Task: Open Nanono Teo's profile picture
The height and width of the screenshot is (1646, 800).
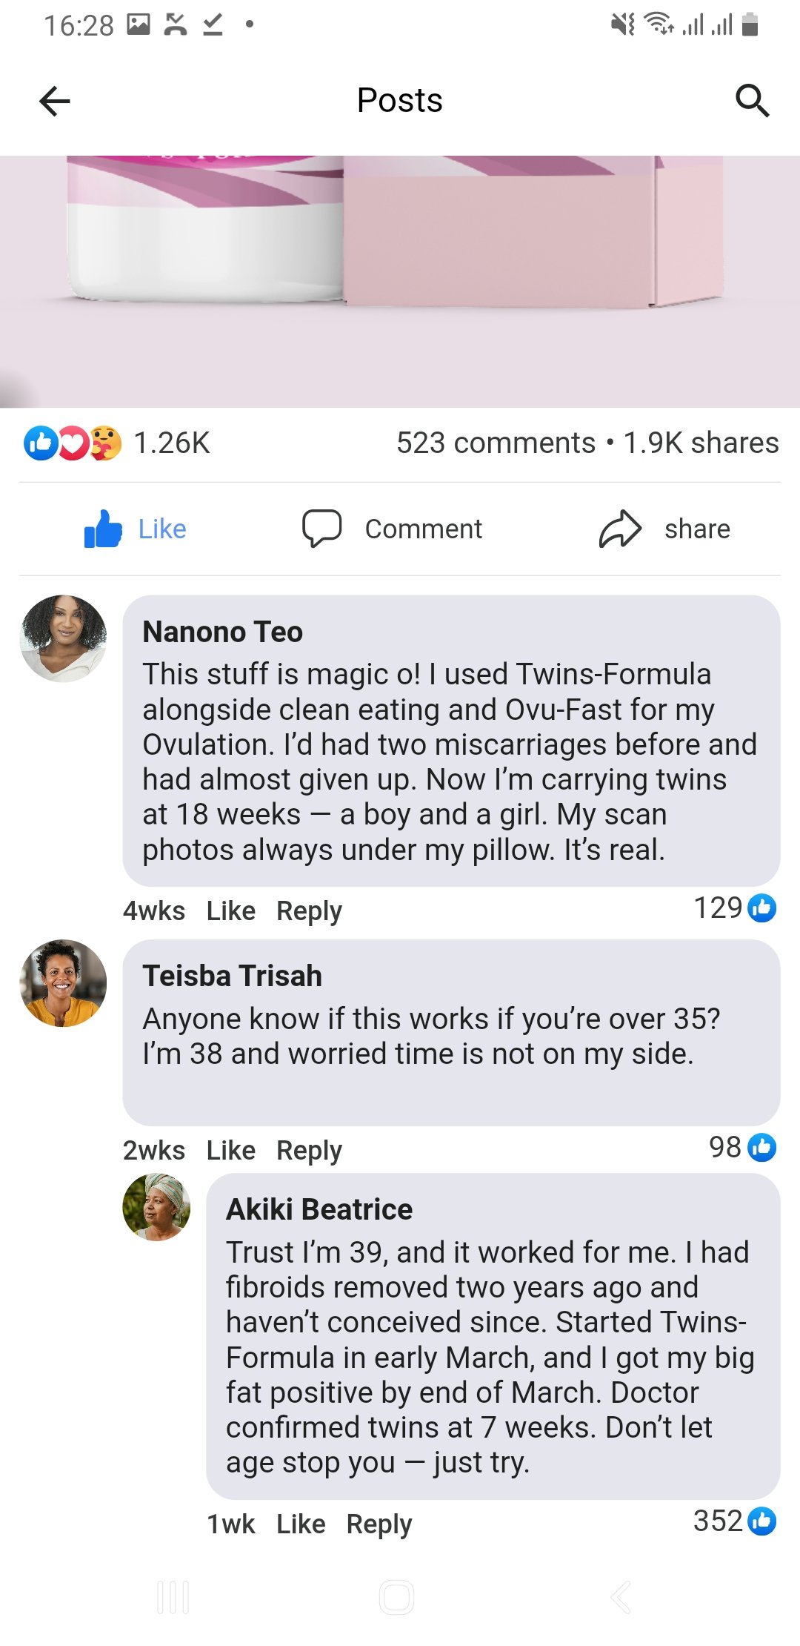Action: (x=63, y=638)
